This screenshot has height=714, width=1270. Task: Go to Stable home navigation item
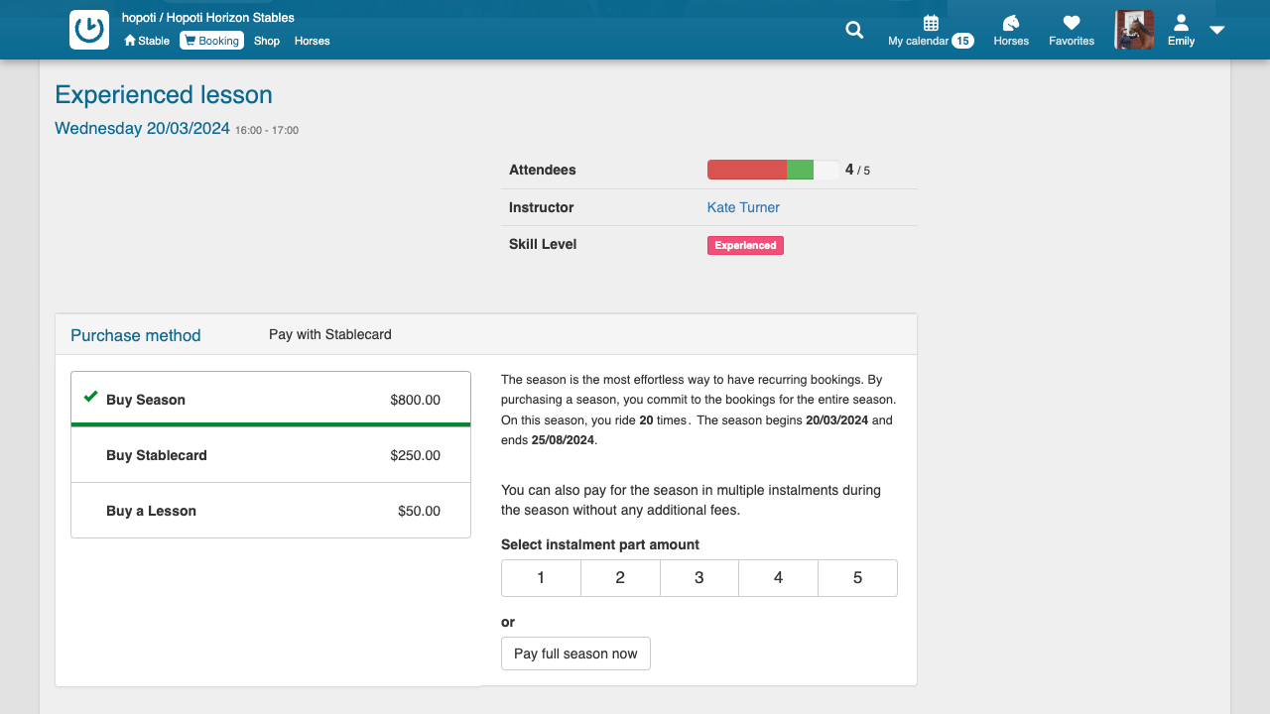click(x=147, y=41)
